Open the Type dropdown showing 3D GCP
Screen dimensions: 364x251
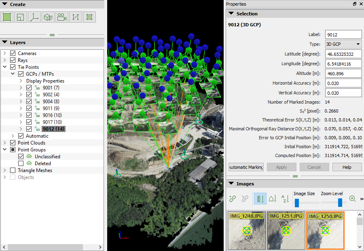click(x=343, y=44)
